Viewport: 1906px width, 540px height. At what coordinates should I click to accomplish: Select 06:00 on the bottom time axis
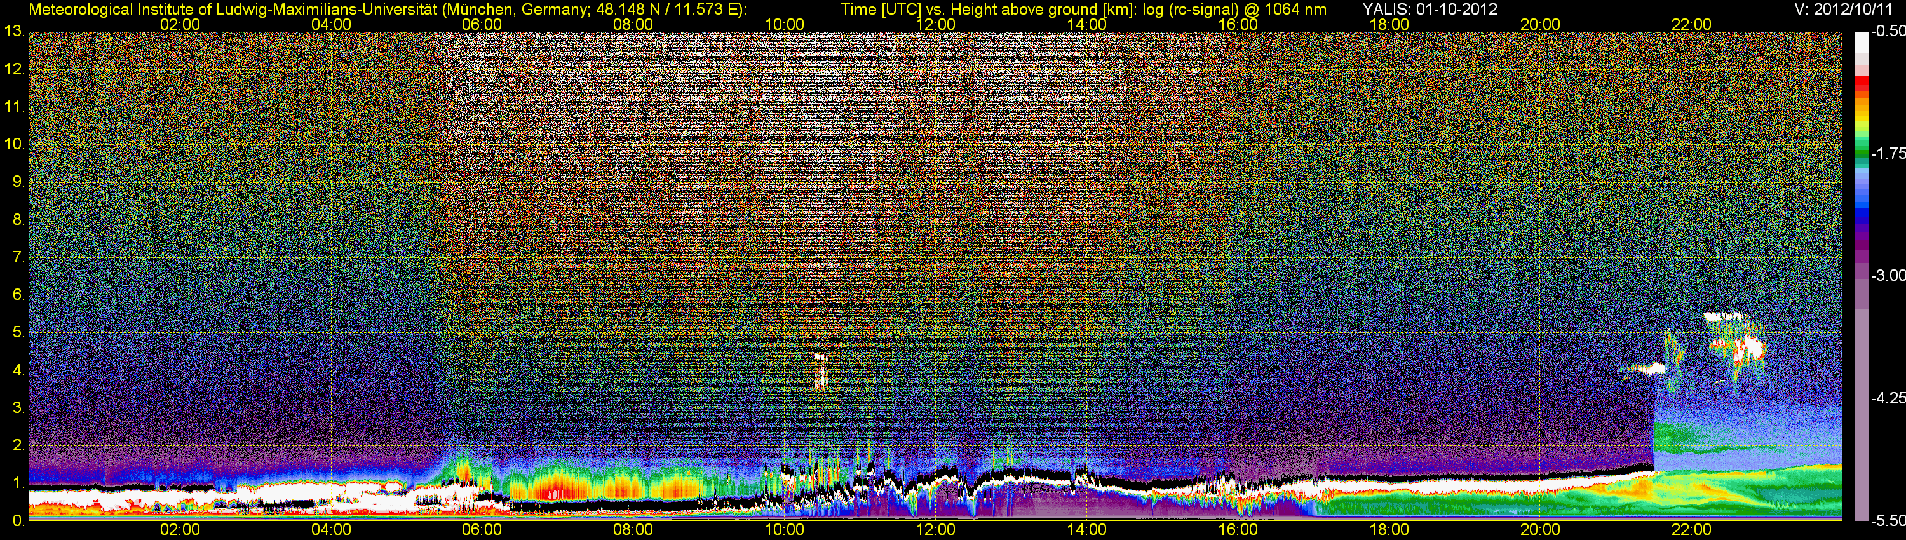(482, 530)
